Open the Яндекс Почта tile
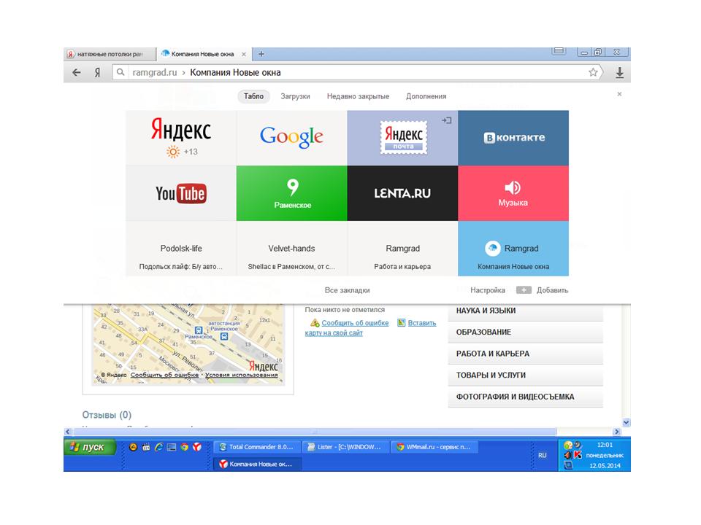This screenshot has height=525, width=701. click(x=402, y=138)
